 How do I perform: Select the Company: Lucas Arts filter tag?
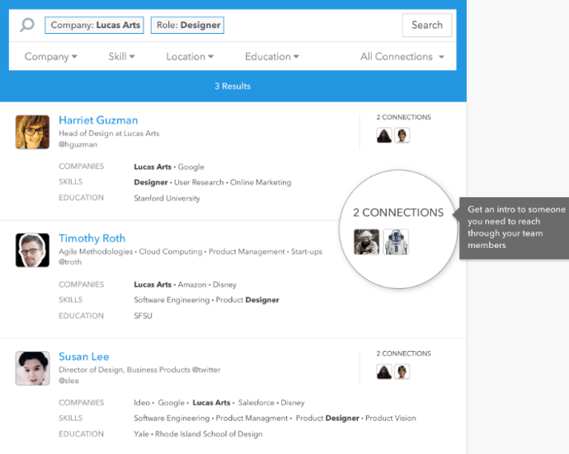click(95, 26)
